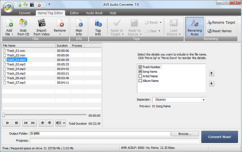Click Rename Target button
This screenshot has height=152, width=242.
[x=221, y=23]
